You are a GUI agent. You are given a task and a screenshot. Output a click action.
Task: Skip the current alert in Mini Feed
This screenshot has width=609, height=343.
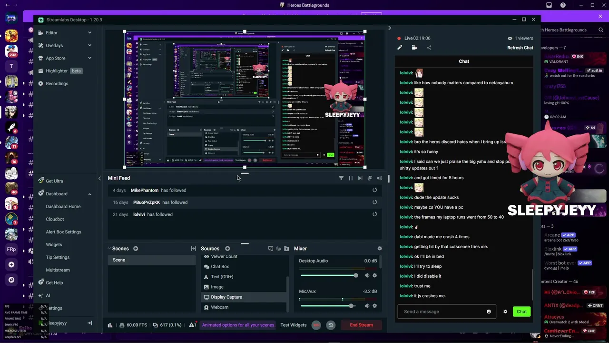tap(360, 178)
